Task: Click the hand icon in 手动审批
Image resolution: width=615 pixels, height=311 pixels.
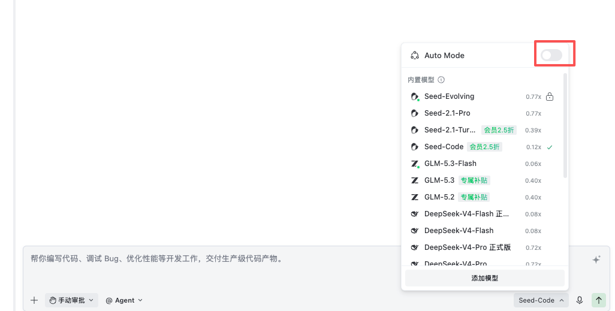Action: coord(53,300)
